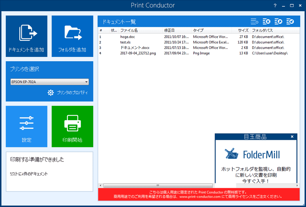The width and height of the screenshot is (306, 207).
Task: Click the import list icon
Action: coord(290,21)
